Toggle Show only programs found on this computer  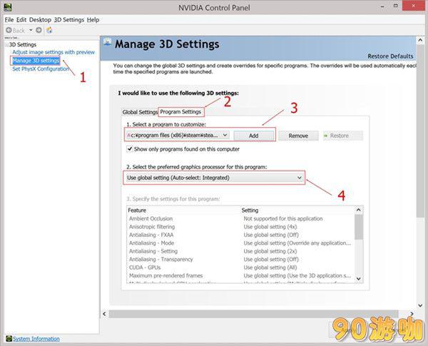[x=130, y=149]
